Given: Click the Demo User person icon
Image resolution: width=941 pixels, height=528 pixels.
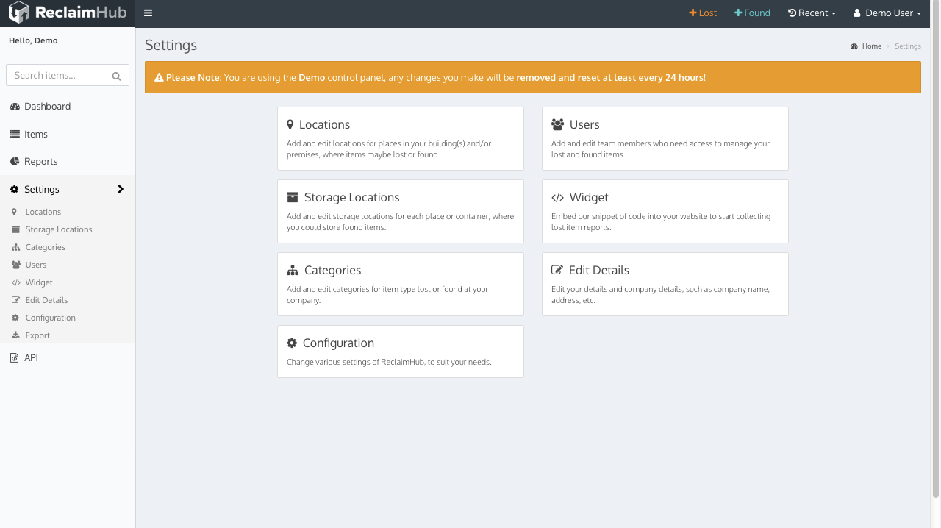Looking at the screenshot, I should 856,13.
